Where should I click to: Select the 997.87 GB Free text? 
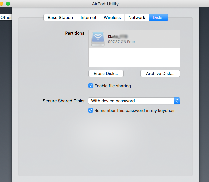[121, 42]
